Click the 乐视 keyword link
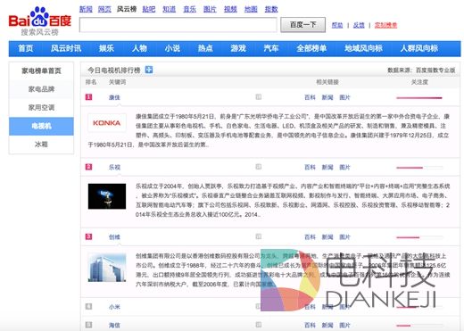The height and width of the screenshot is (331, 464). [x=114, y=167]
